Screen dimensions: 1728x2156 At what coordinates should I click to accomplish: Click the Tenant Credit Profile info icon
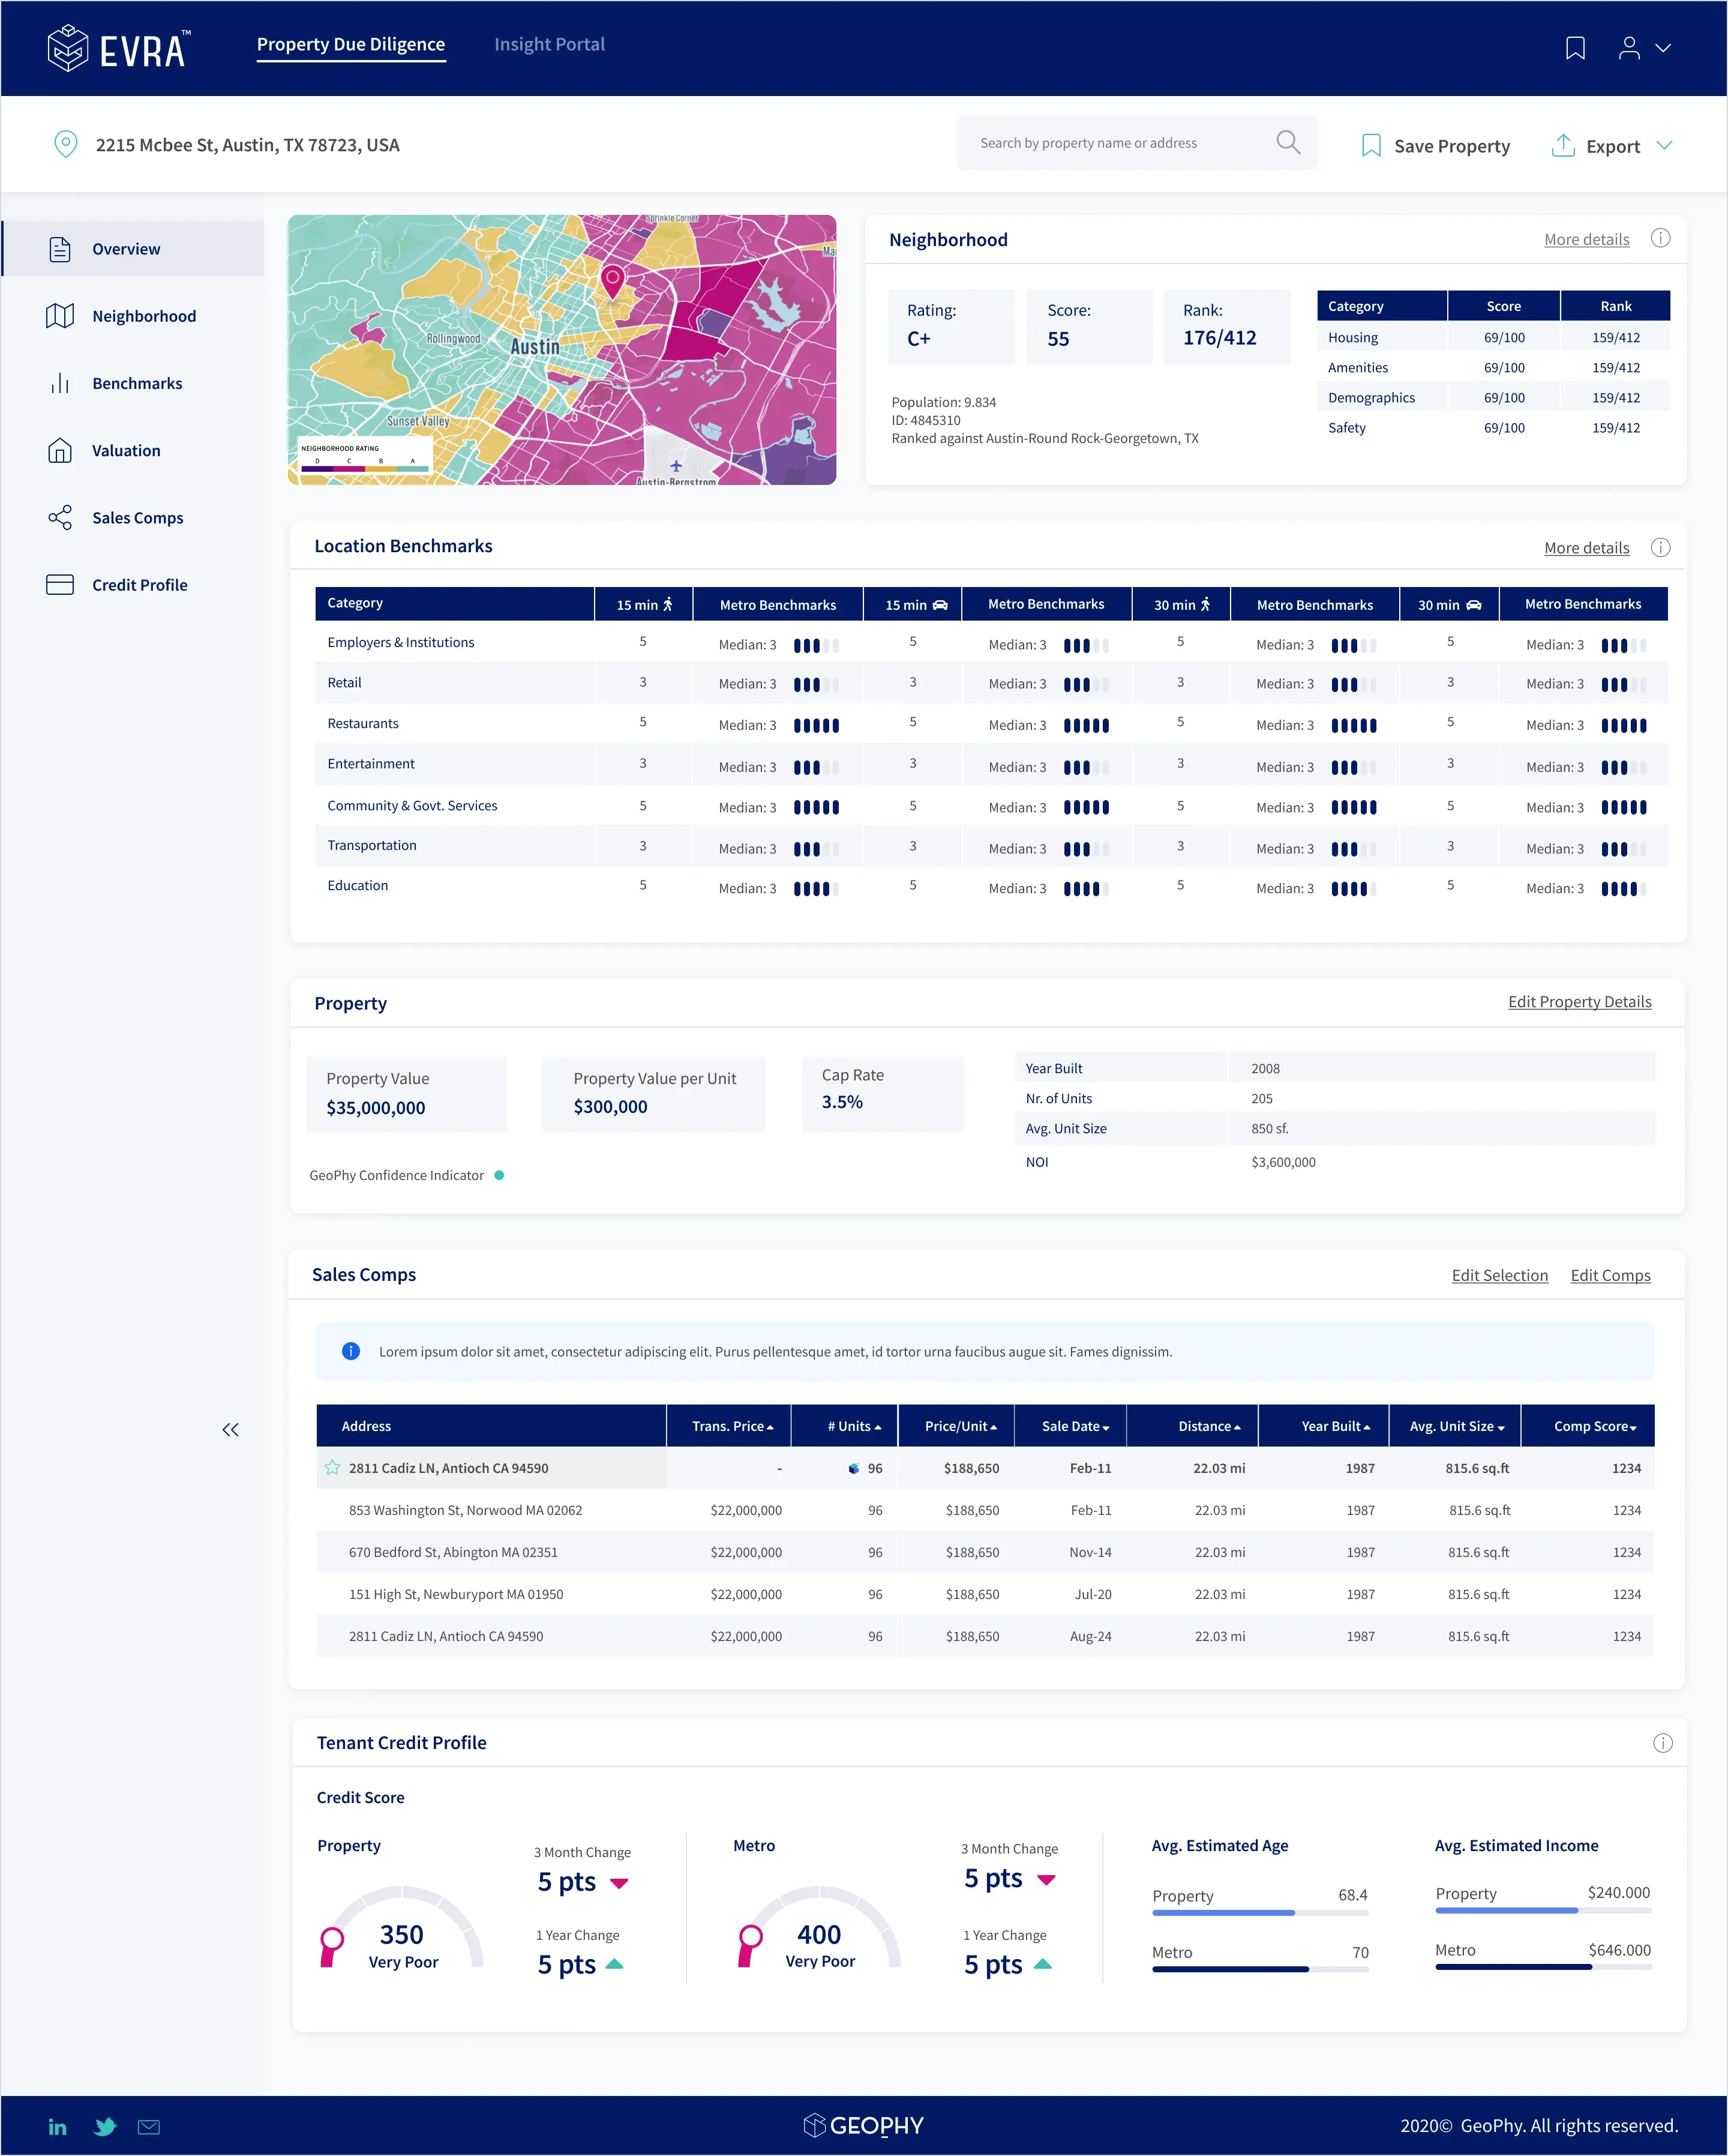(x=1663, y=1743)
